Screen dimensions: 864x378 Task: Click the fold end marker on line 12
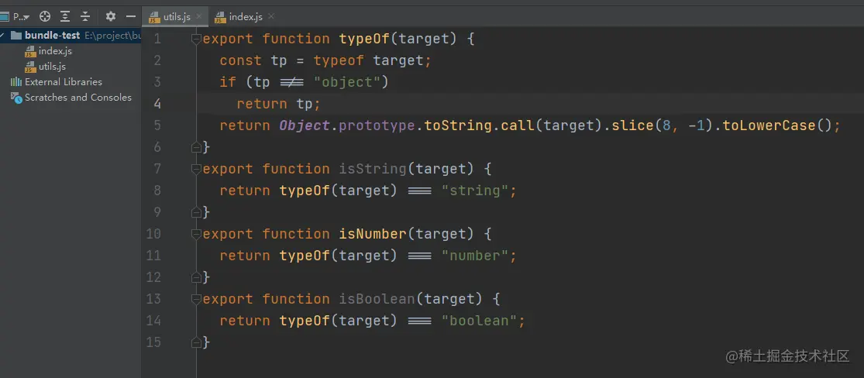click(x=195, y=277)
